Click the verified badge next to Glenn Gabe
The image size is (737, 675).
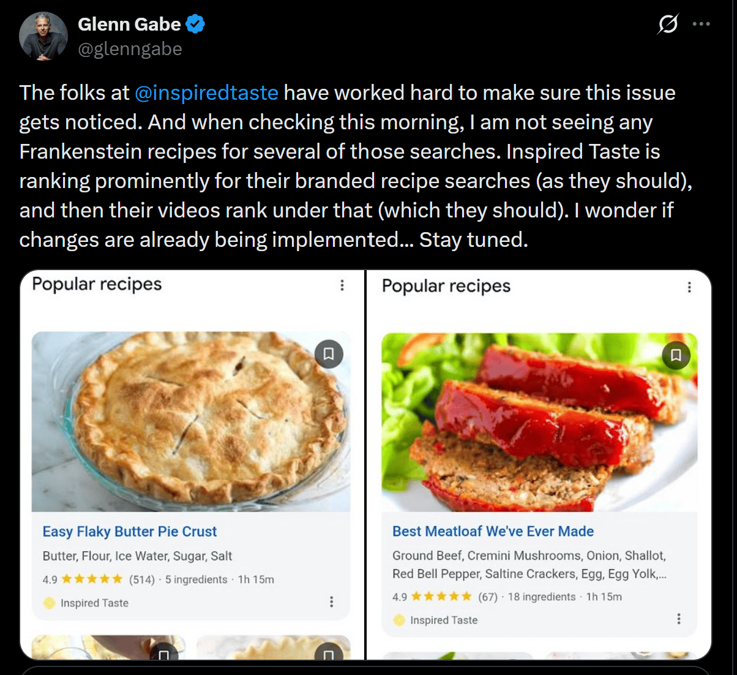pos(195,23)
